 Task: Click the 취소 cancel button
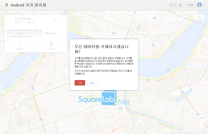(92, 83)
